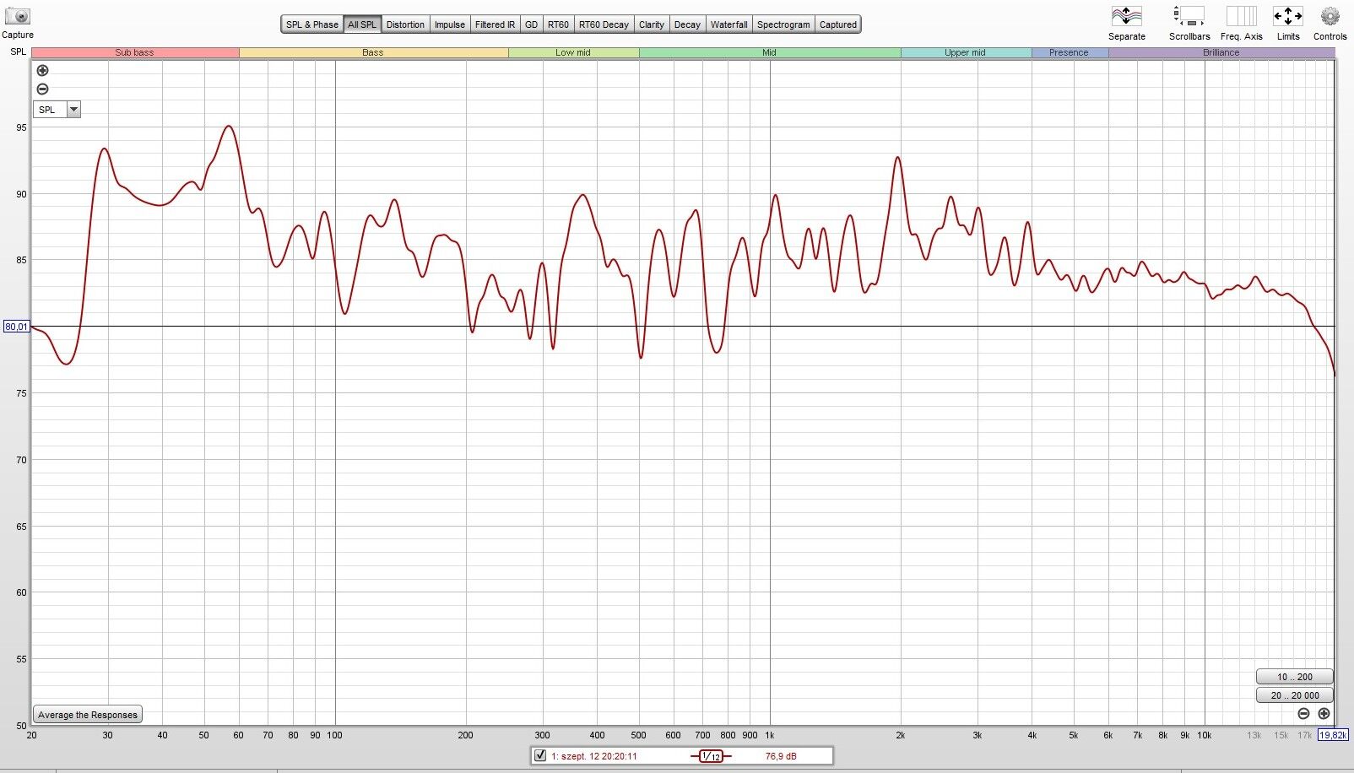Viewport: 1354px width, 773px height.
Task: Switch to RT60 Decay tab
Action: click(604, 24)
